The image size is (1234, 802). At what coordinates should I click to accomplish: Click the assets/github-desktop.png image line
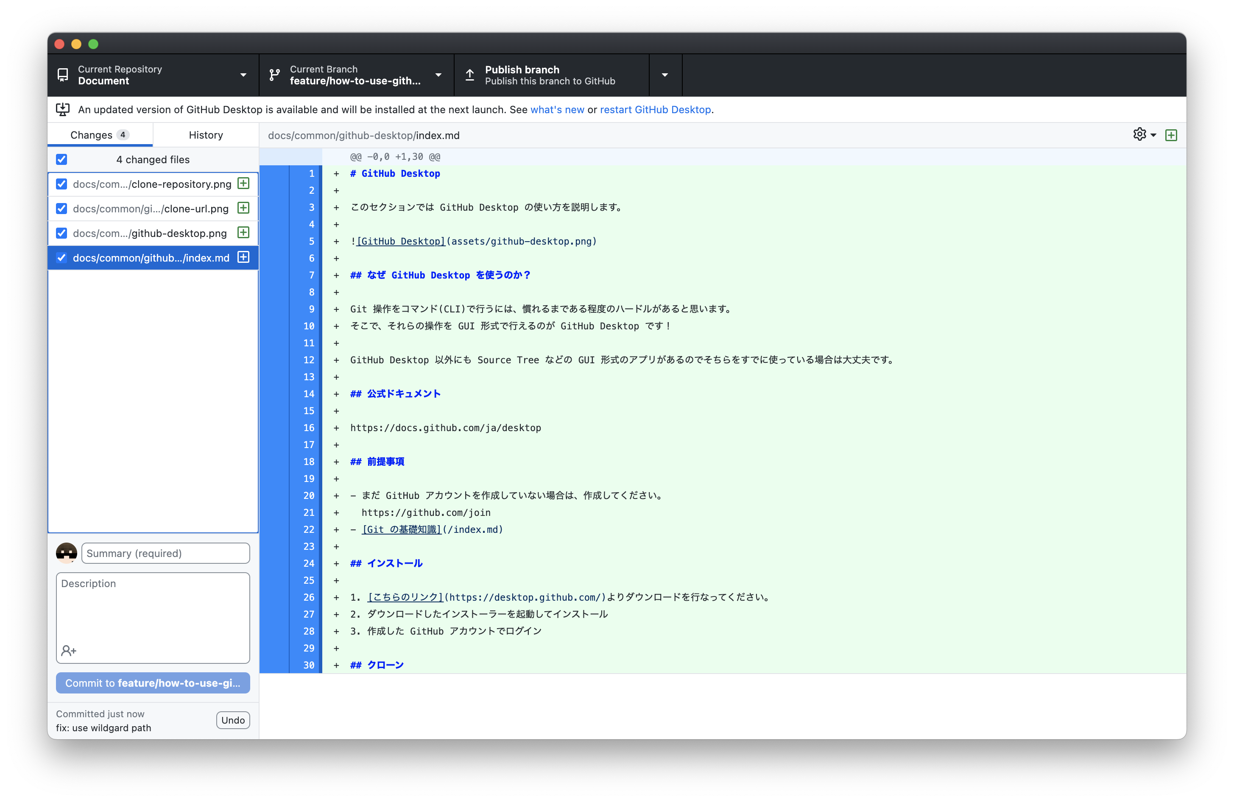[473, 241]
